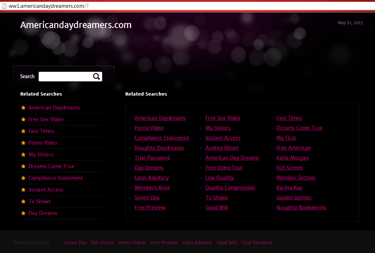Open My Sisters link in the boxed results

[x=218, y=128]
